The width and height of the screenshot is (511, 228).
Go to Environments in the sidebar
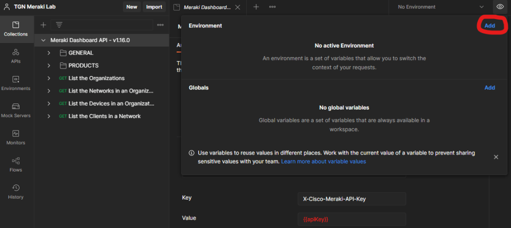pyautogui.click(x=15, y=83)
